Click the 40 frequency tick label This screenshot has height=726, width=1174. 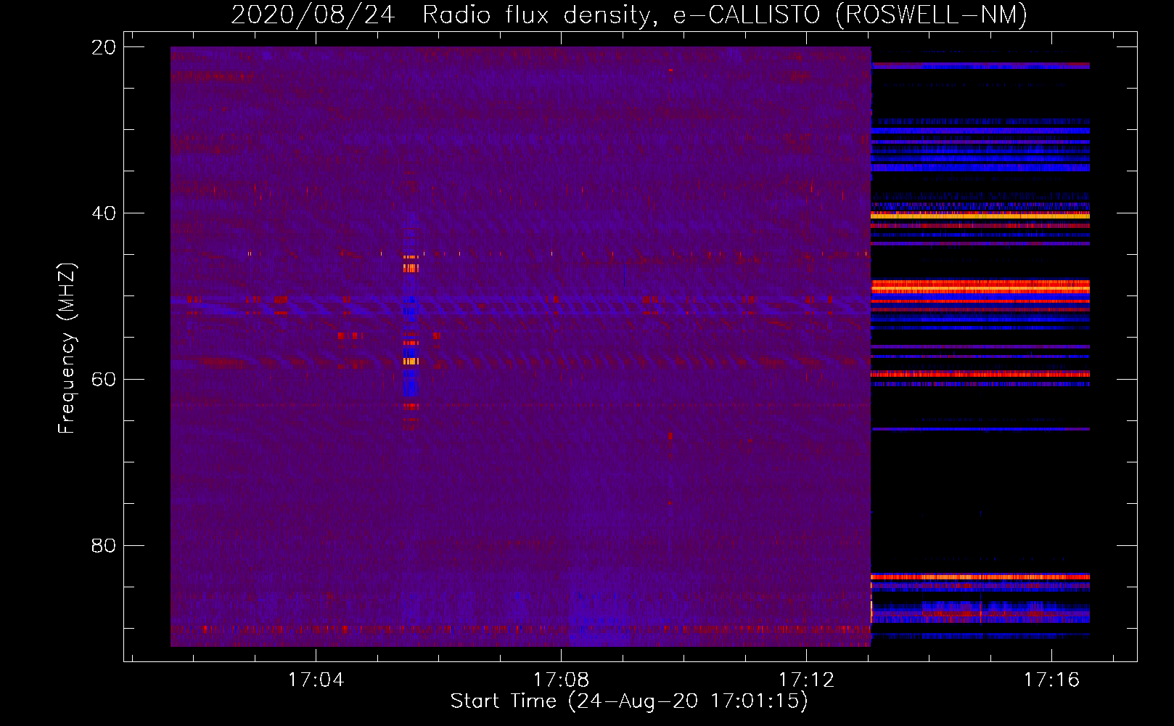pos(104,213)
